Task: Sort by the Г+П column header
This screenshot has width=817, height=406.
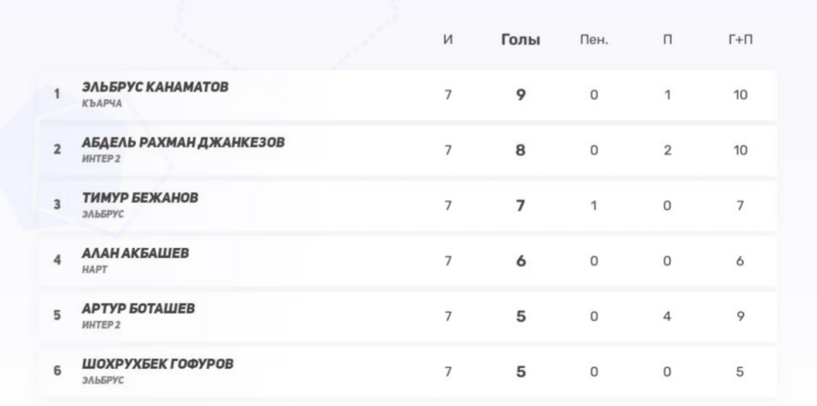Action: pyautogui.click(x=740, y=41)
